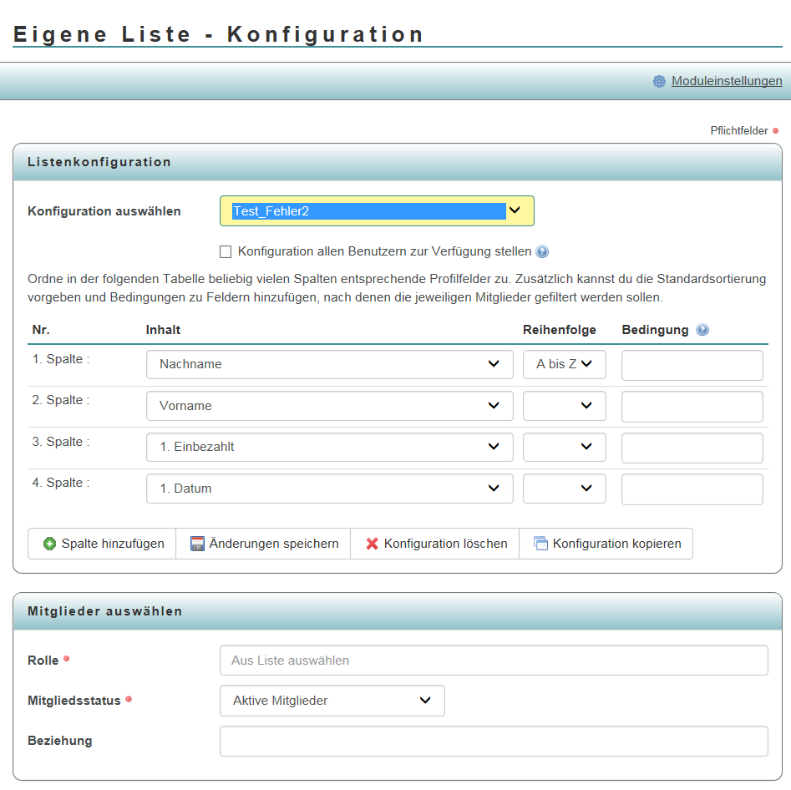Screen dimensions: 791x790
Task: Click the Beziehung input field
Action: [493, 741]
